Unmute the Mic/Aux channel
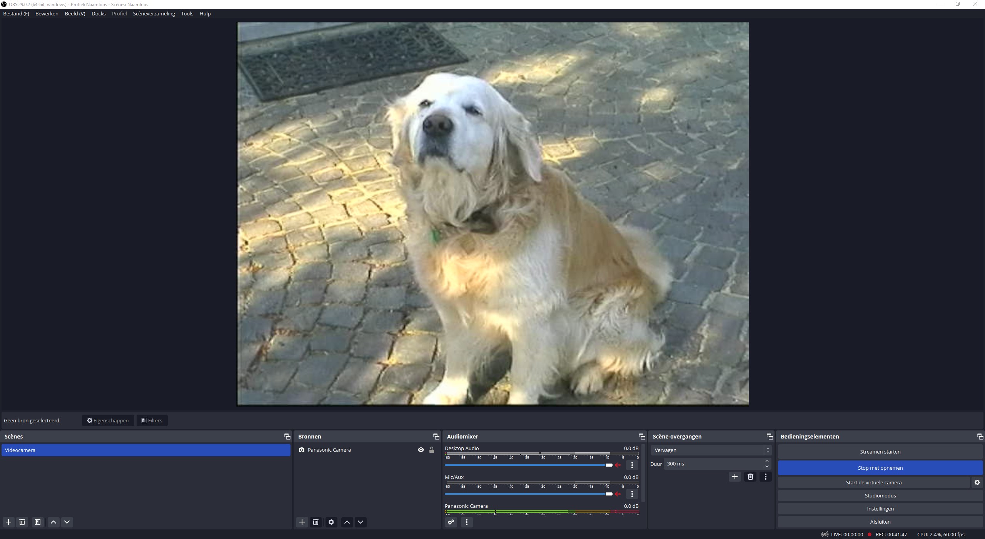Viewport: 985px width, 539px height. click(x=618, y=494)
